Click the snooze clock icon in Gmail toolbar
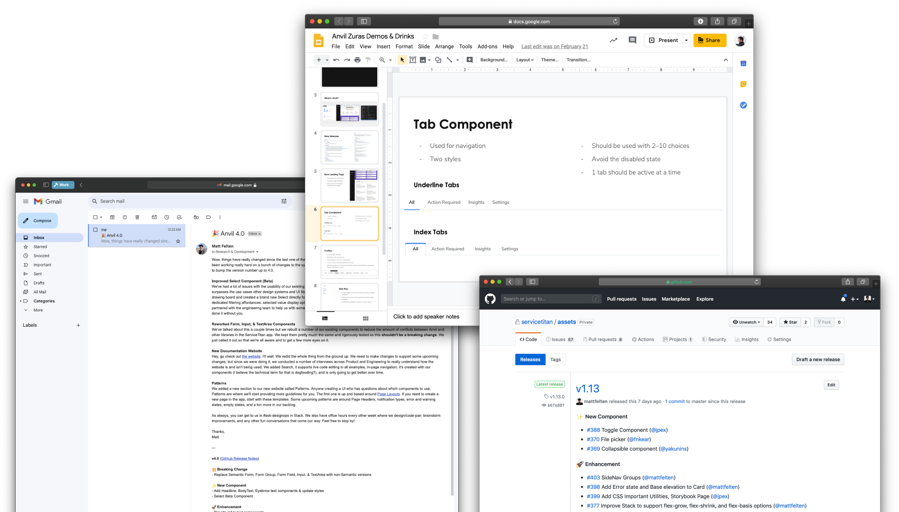The image size is (899, 512). point(167,217)
